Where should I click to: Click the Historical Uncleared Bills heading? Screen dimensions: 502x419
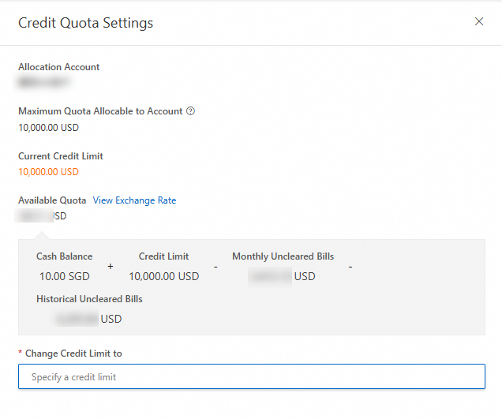click(89, 299)
